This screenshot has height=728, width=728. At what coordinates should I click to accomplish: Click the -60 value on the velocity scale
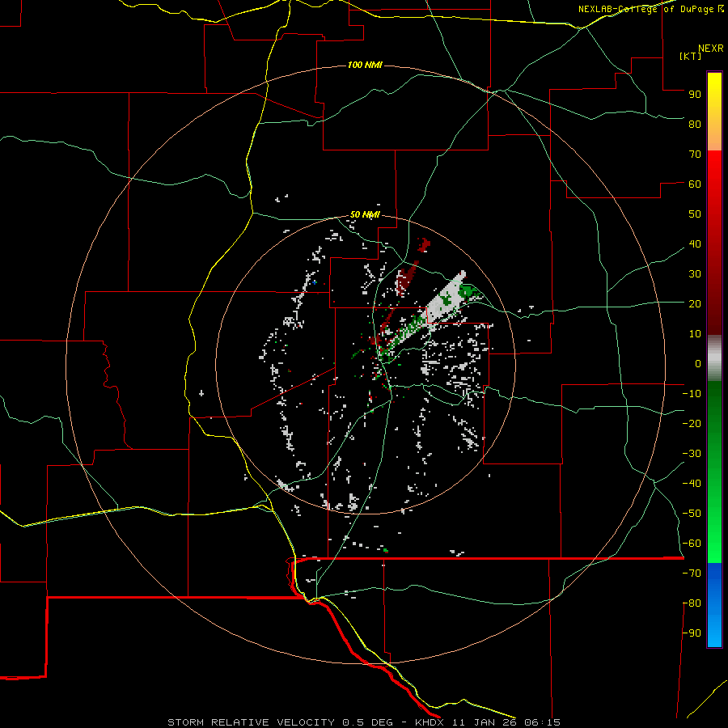[692, 544]
